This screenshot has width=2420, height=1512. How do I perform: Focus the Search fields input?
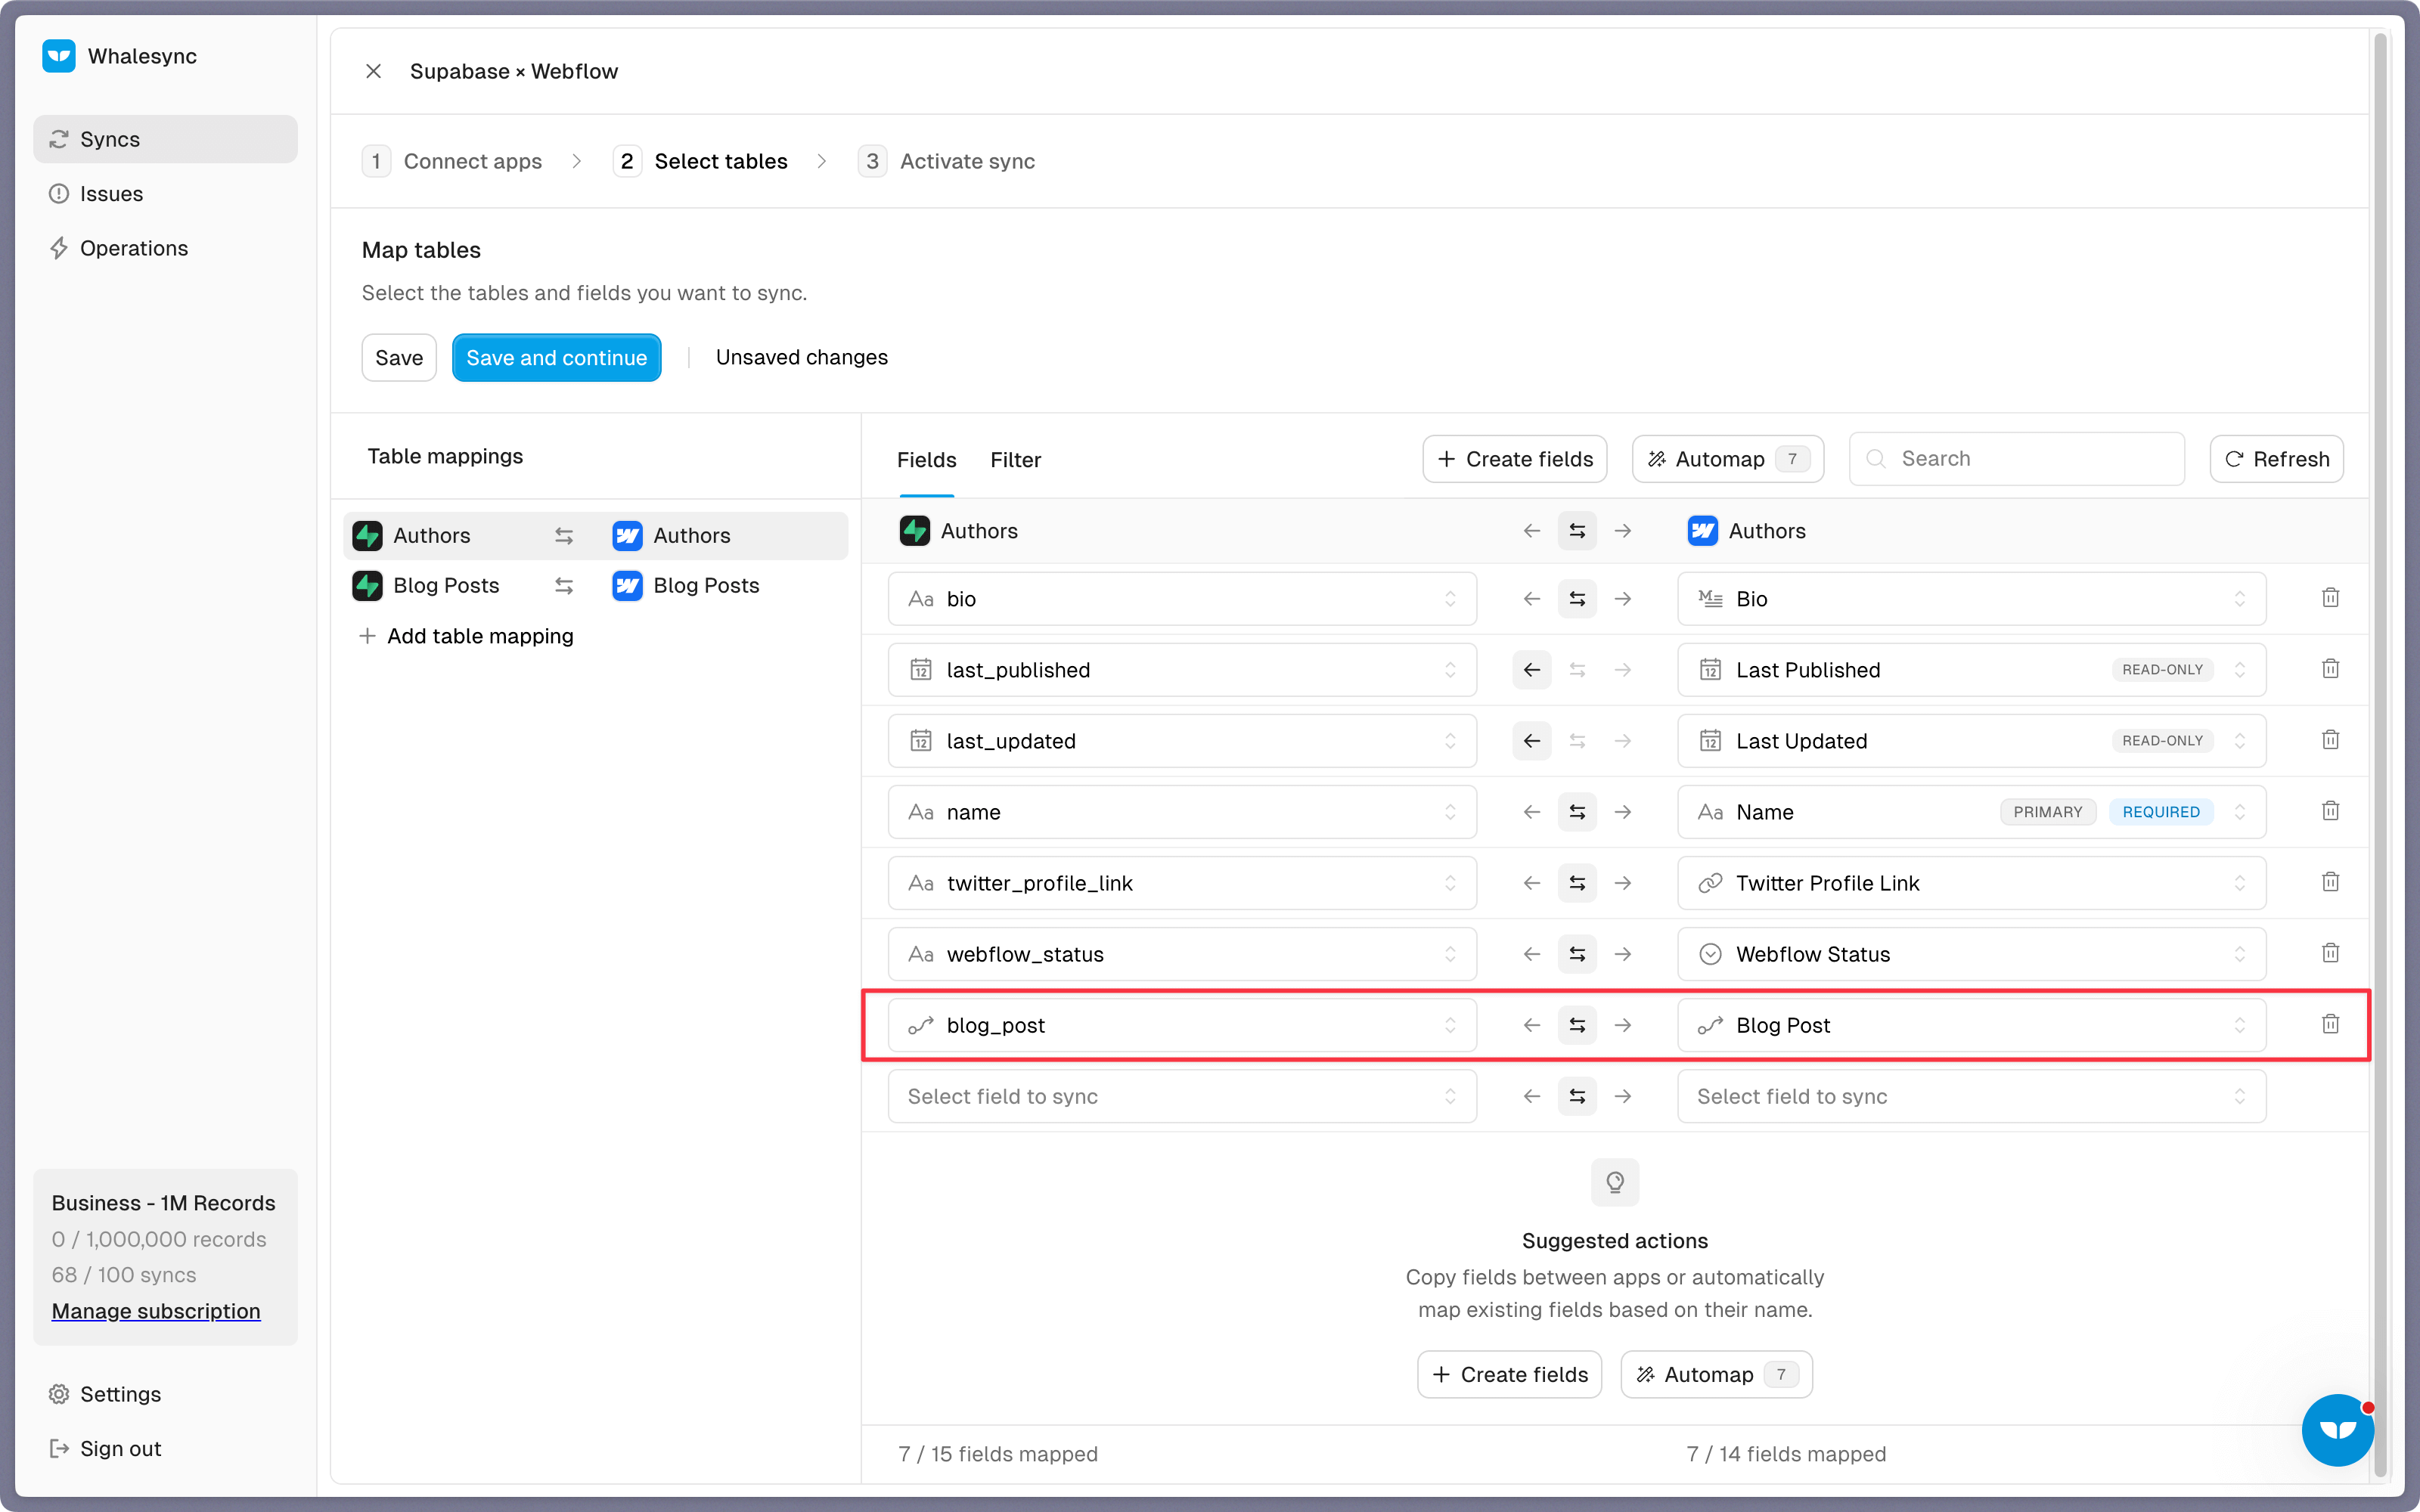(x=2016, y=459)
